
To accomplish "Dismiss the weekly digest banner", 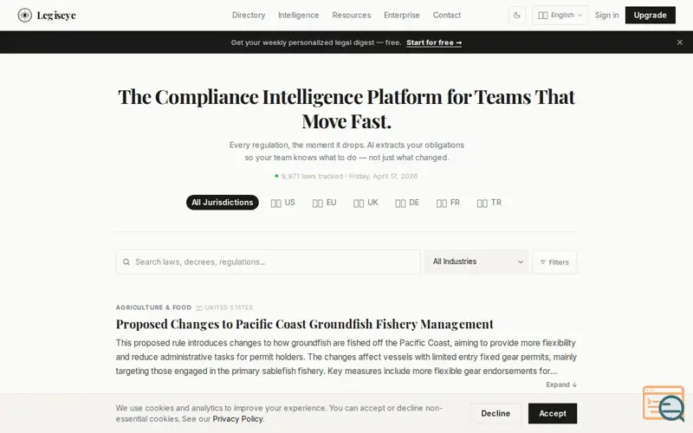I will point(679,42).
